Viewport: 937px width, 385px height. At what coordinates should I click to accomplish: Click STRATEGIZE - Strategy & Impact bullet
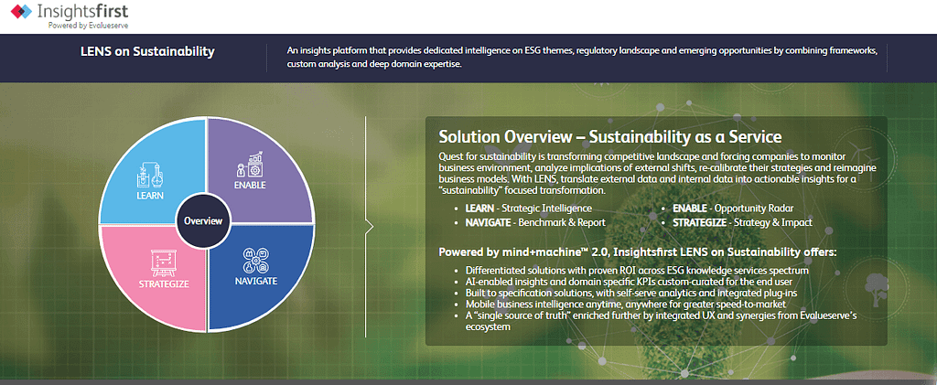point(742,222)
